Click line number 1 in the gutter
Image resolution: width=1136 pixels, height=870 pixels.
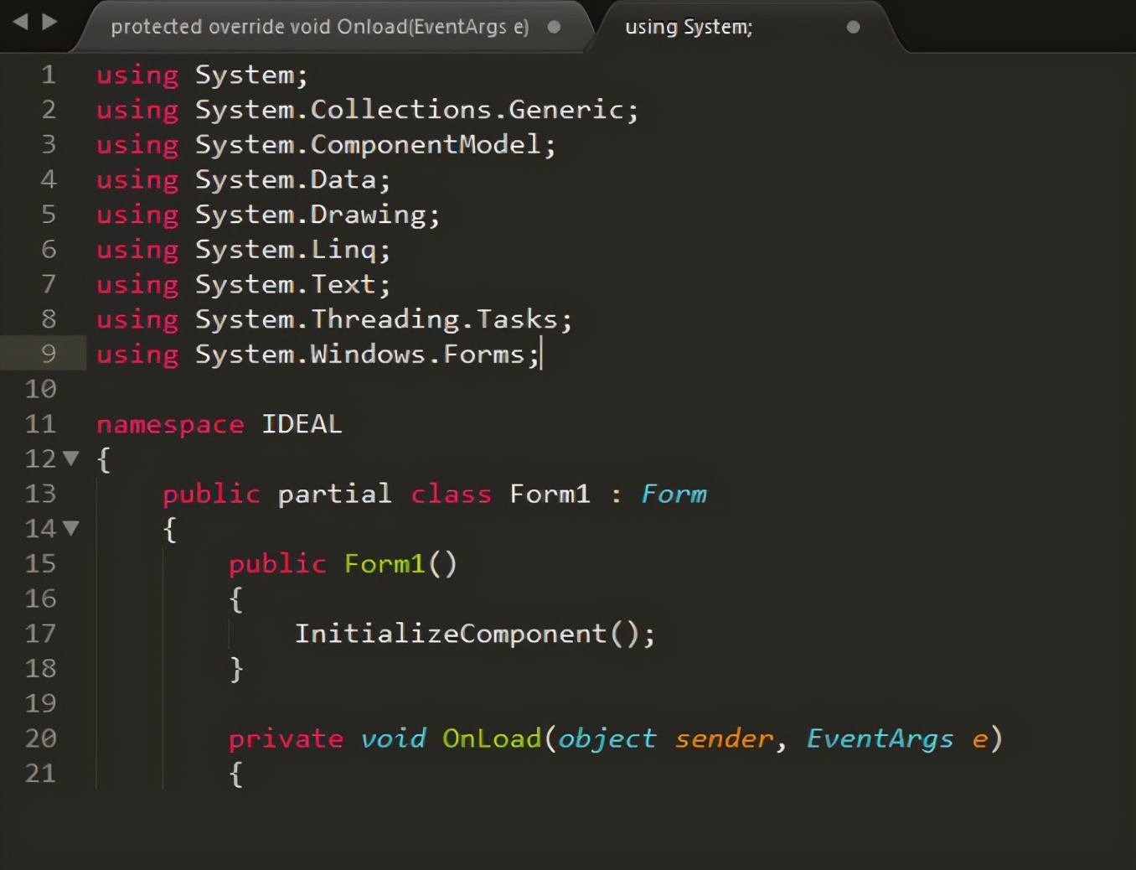point(49,75)
